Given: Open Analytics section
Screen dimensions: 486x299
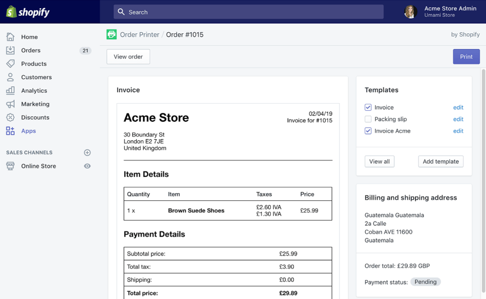Looking at the screenshot, I should [34, 91].
